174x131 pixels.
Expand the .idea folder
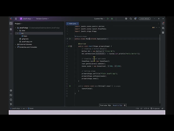pyautogui.click(x=18, y=31)
